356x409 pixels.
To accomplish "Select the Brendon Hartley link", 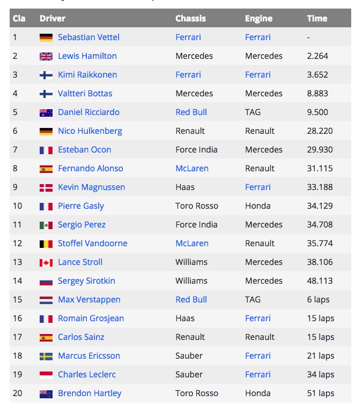I will click(90, 393).
